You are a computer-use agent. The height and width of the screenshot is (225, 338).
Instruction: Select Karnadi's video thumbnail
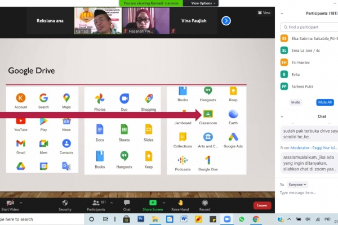tap(98, 21)
